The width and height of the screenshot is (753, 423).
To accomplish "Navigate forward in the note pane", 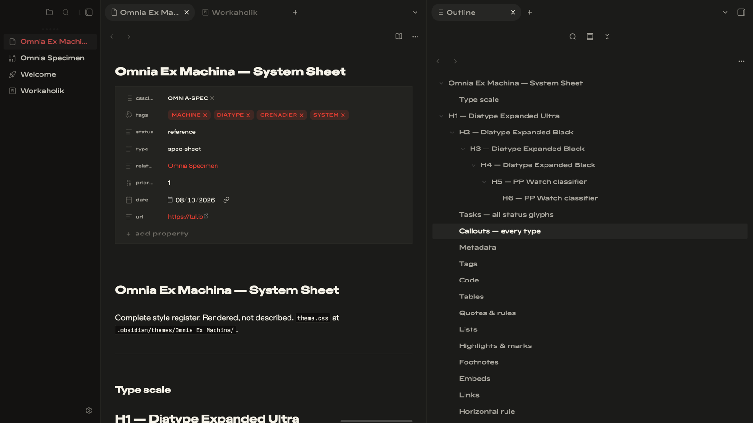I will 128,37.
